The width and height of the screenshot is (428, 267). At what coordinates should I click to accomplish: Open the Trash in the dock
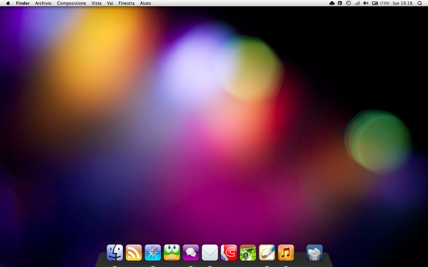(314, 252)
